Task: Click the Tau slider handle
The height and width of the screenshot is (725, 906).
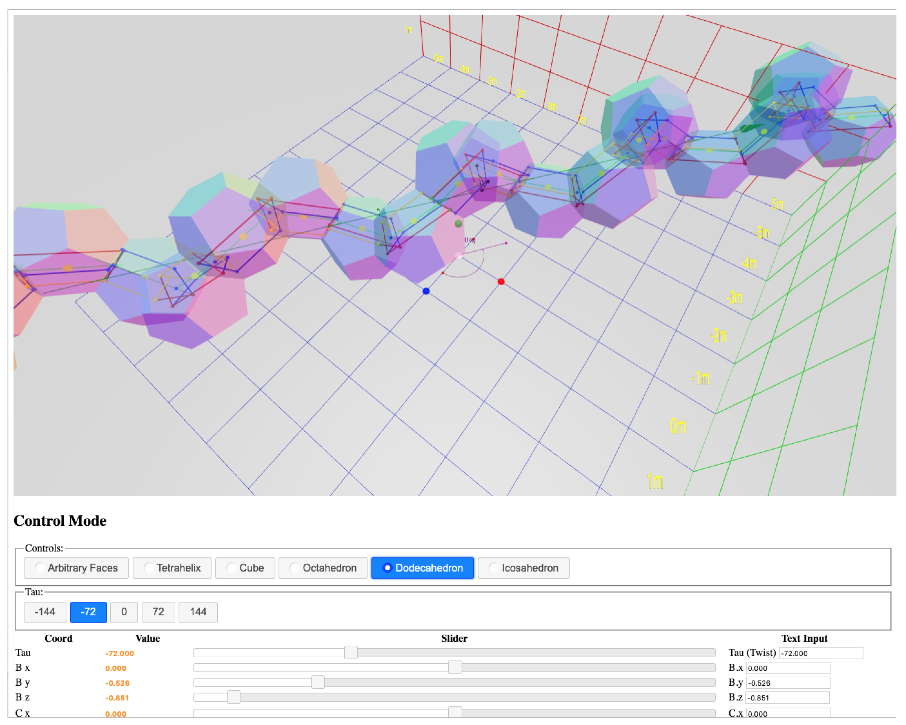Action: click(x=351, y=652)
